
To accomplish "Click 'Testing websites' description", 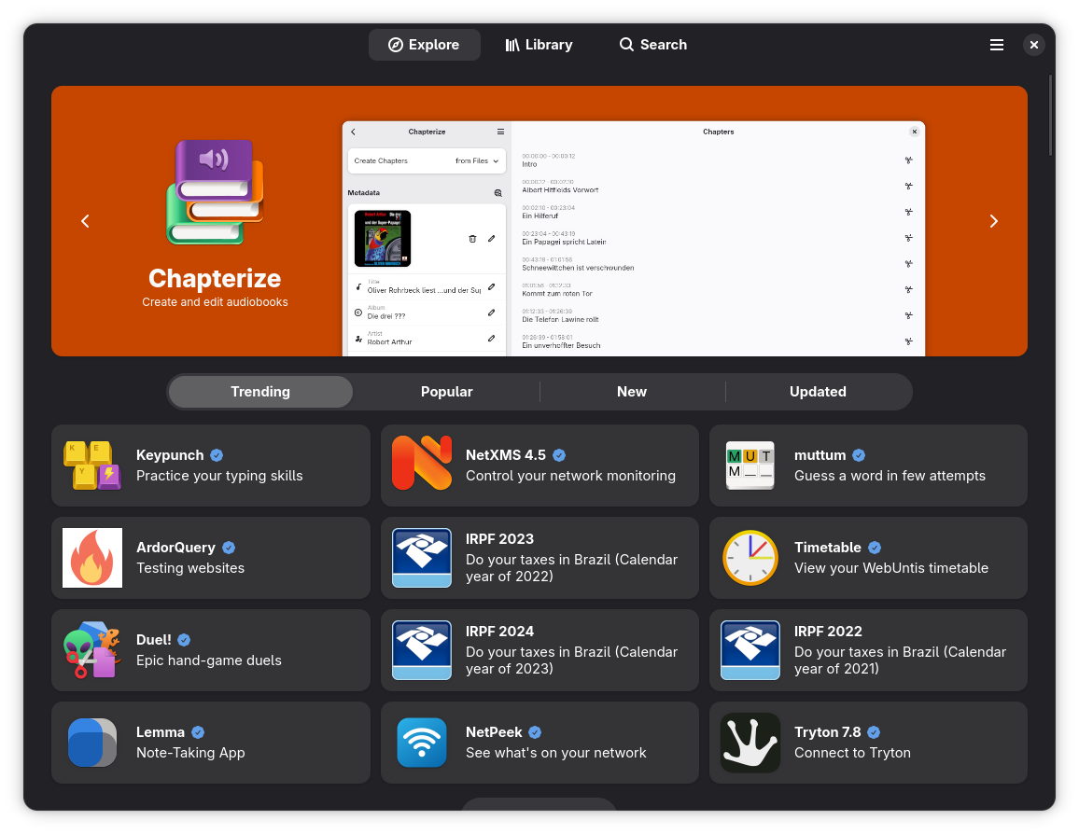I will click(190, 568).
